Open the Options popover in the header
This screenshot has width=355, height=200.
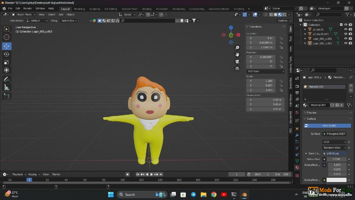coord(283,21)
